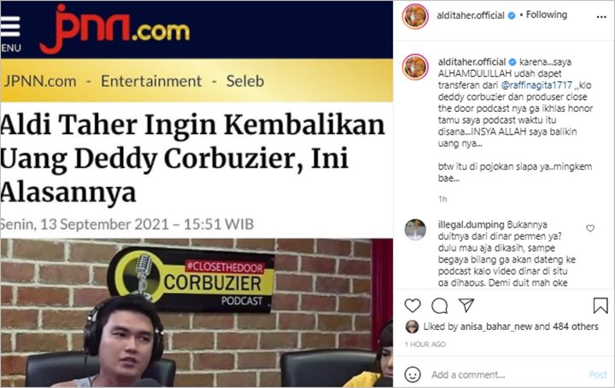
Task: Select Seleb breadcrumb item
Action: (x=245, y=81)
